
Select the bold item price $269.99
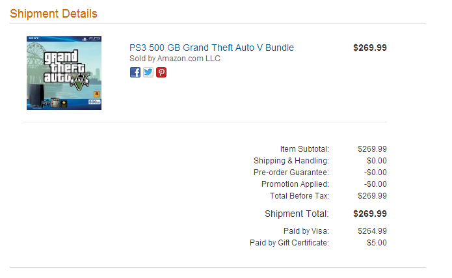coord(370,48)
